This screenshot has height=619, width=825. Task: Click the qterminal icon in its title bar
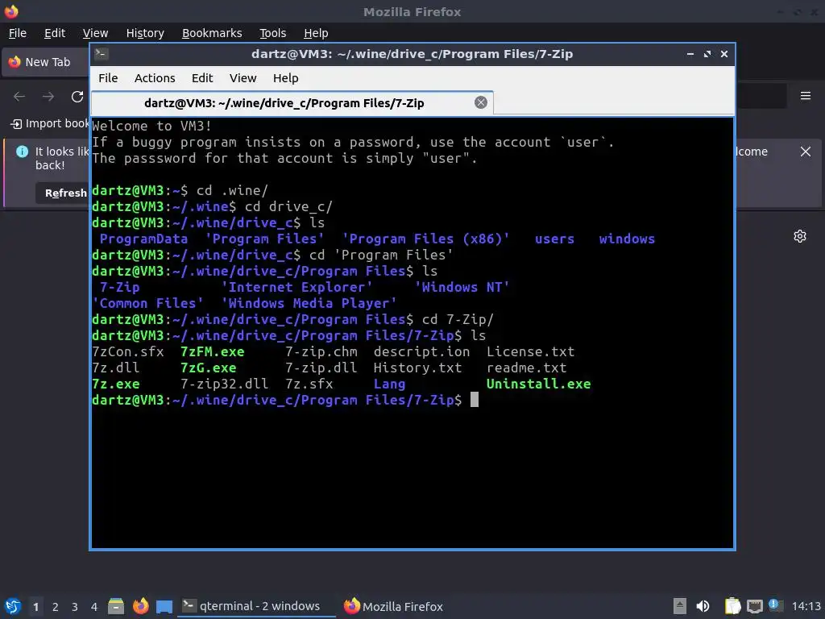(102, 54)
